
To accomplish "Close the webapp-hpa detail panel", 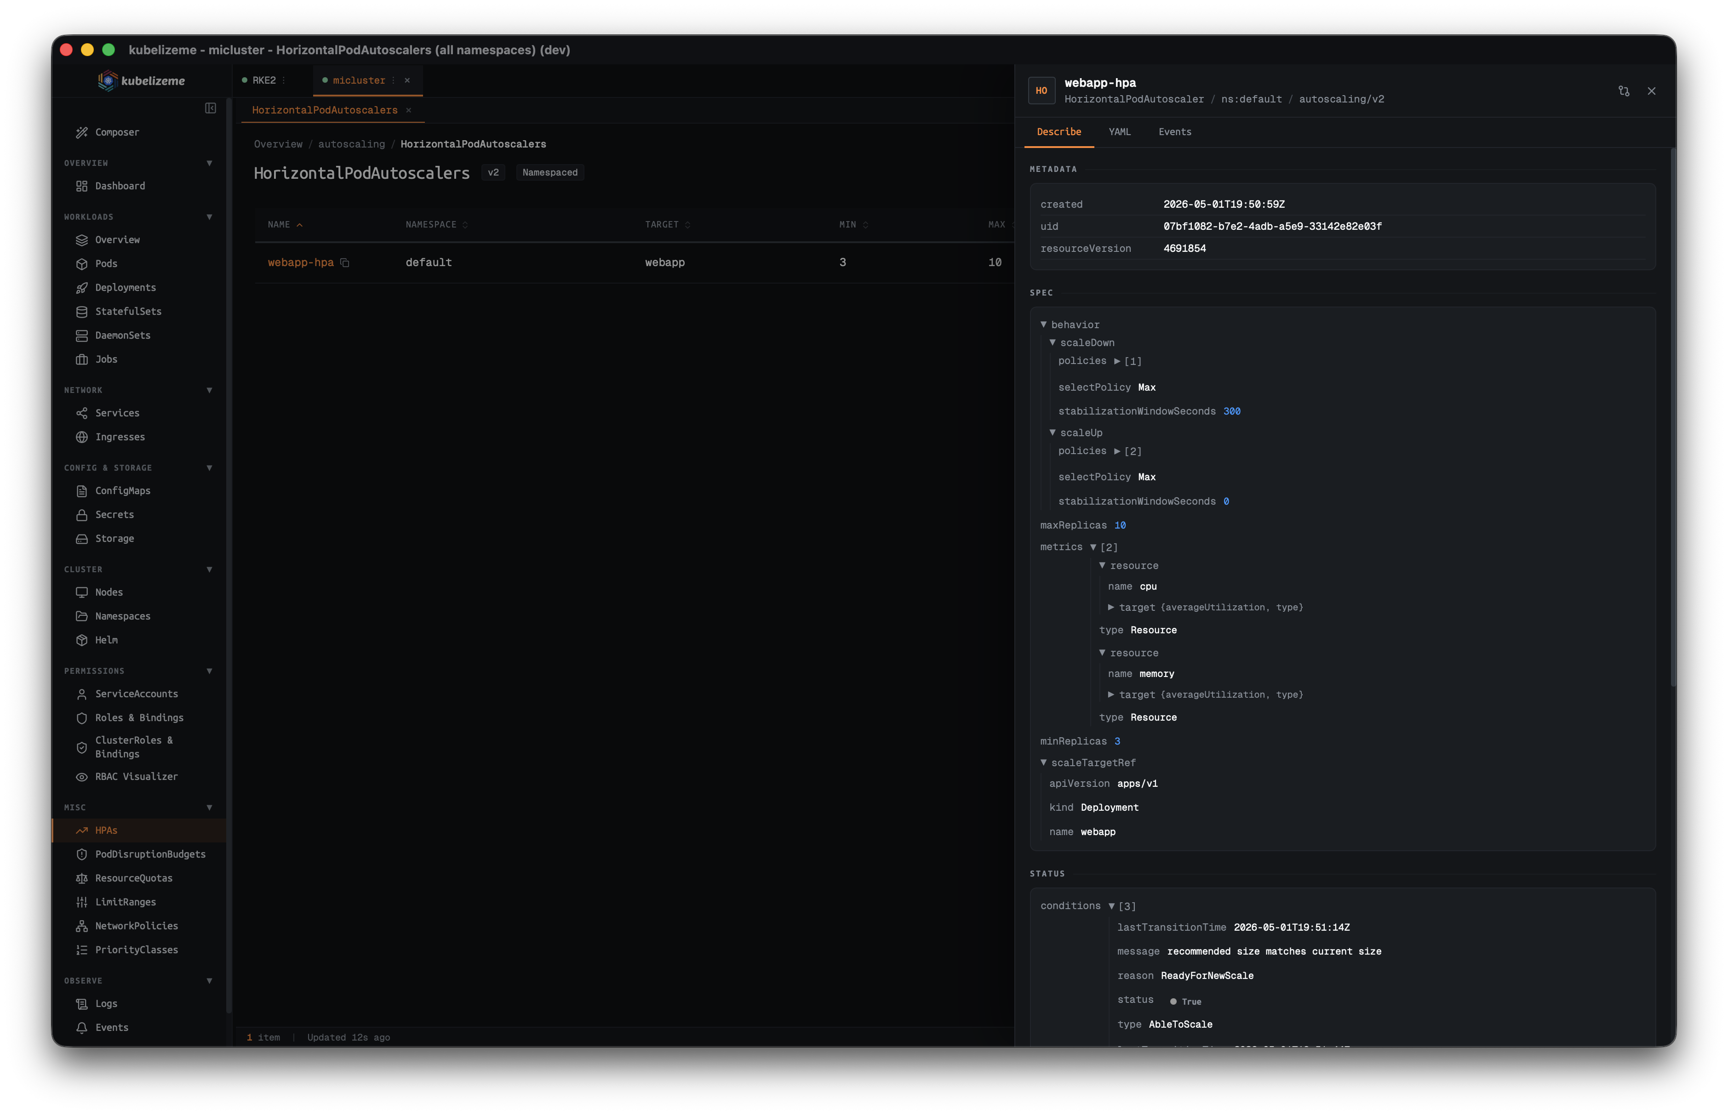I will [x=1651, y=91].
